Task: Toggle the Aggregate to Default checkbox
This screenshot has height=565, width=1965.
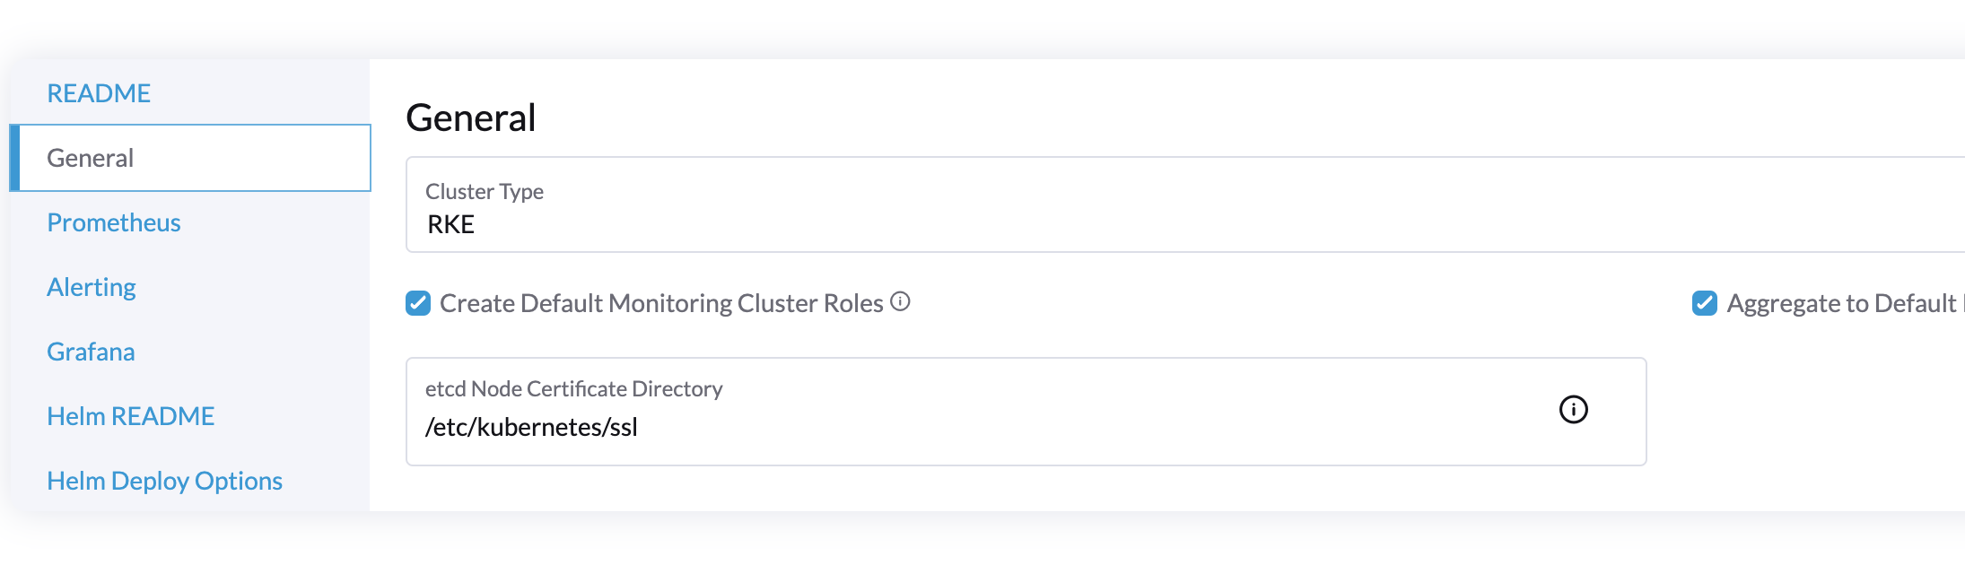Action: tap(1704, 304)
